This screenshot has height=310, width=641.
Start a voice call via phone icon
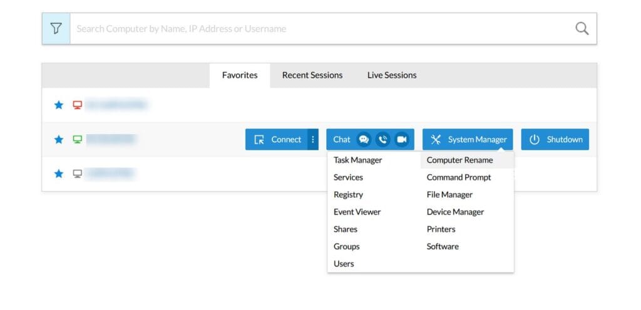point(382,140)
